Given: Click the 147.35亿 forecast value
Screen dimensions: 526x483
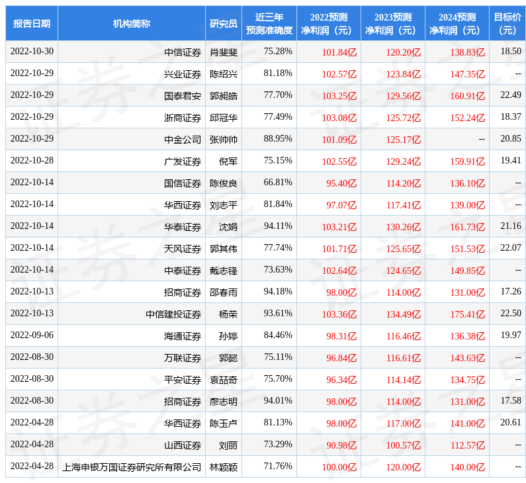Looking at the screenshot, I should pyautogui.click(x=468, y=75).
